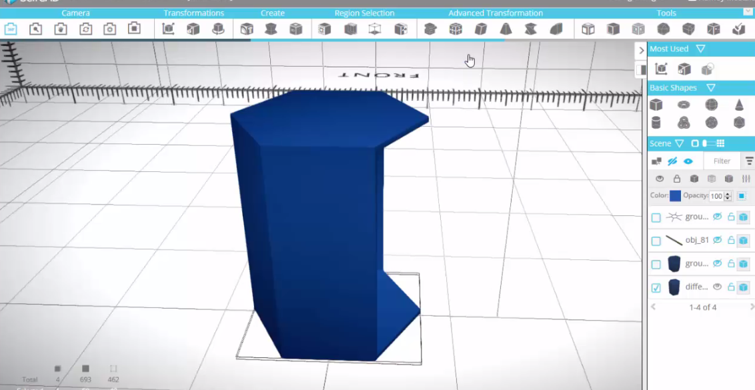Toggle visibility of the difference object
This screenshot has height=390, width=755.
(x=718, y=287)
